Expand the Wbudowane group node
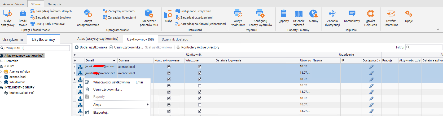The width and height of the screenshot is (443, 116). [1, 82]
